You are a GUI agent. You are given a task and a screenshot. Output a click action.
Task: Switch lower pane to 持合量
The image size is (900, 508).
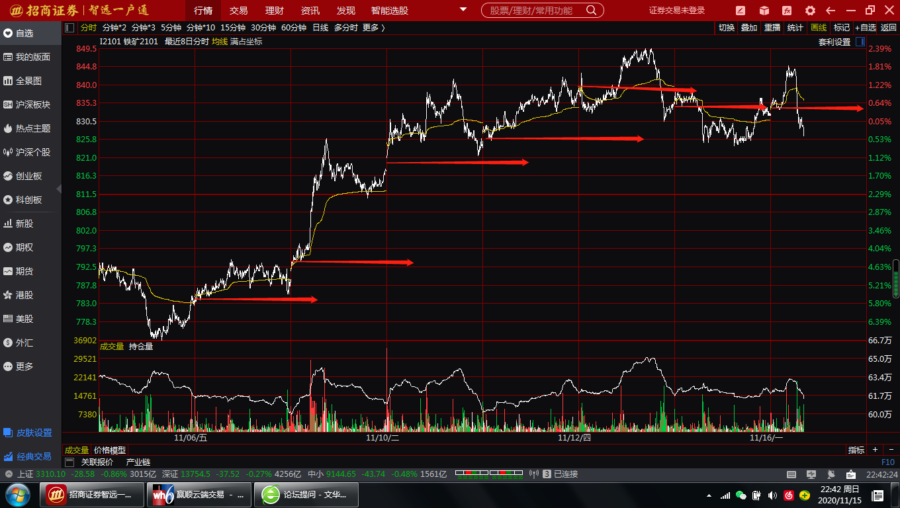141,346
